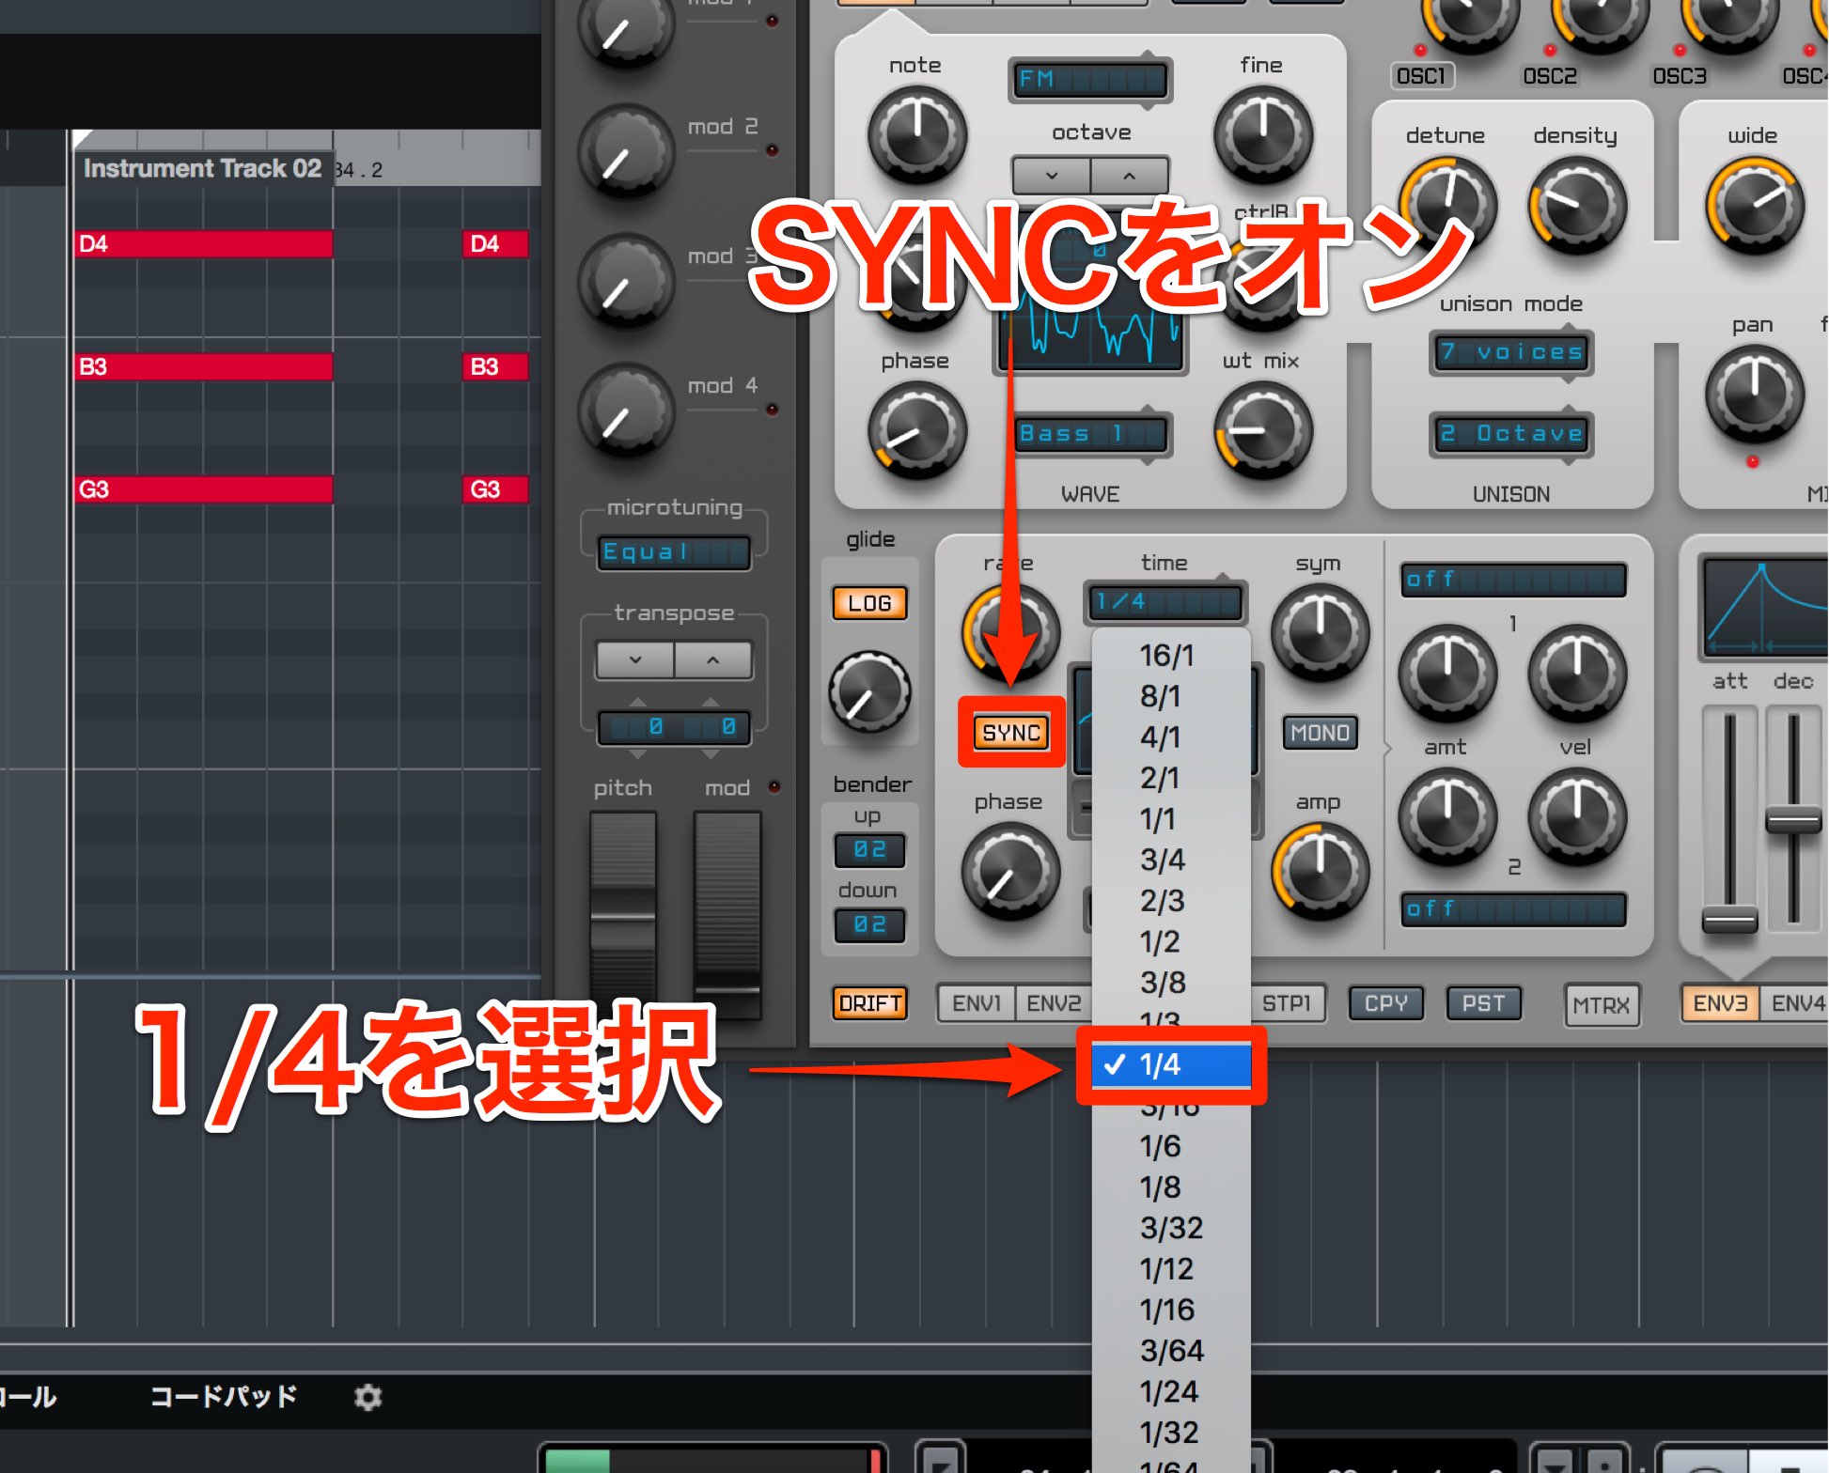Click the vel knob of slot 1
Screen dimensions: 1829x1473
coord(1577,673)
